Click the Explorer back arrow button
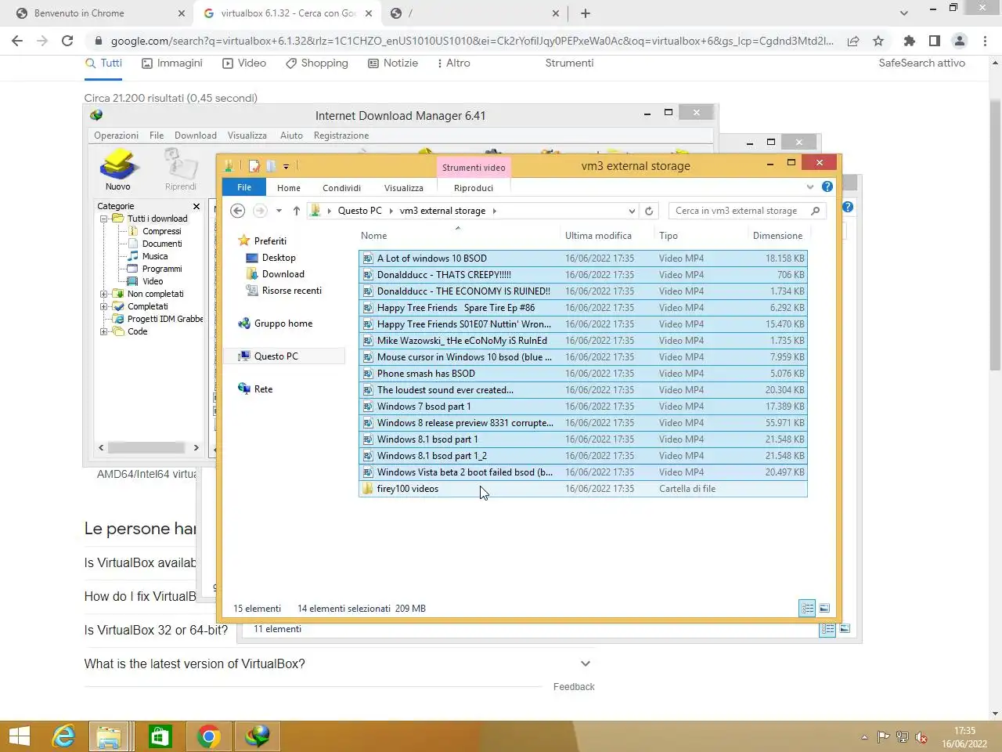 pos(238,211)
